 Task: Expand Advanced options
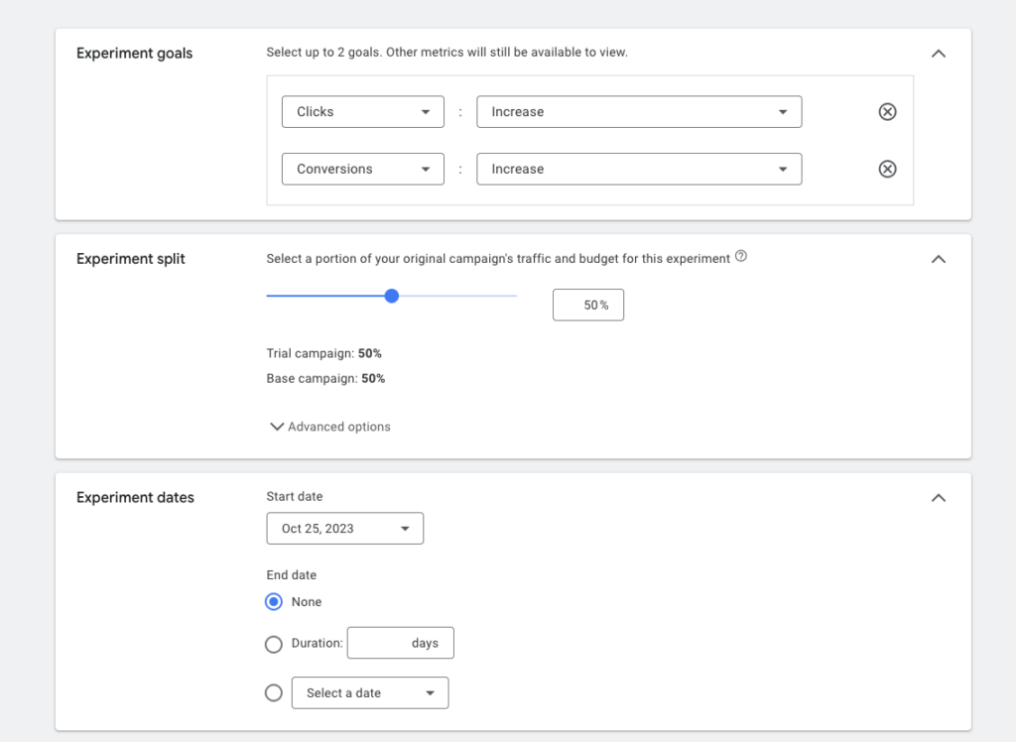[329, 426]
